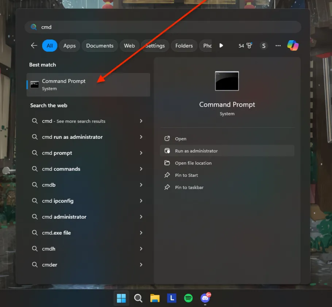Click search icon beside 'cmder' suggestion
332x307 pixels.
[35, 264]
